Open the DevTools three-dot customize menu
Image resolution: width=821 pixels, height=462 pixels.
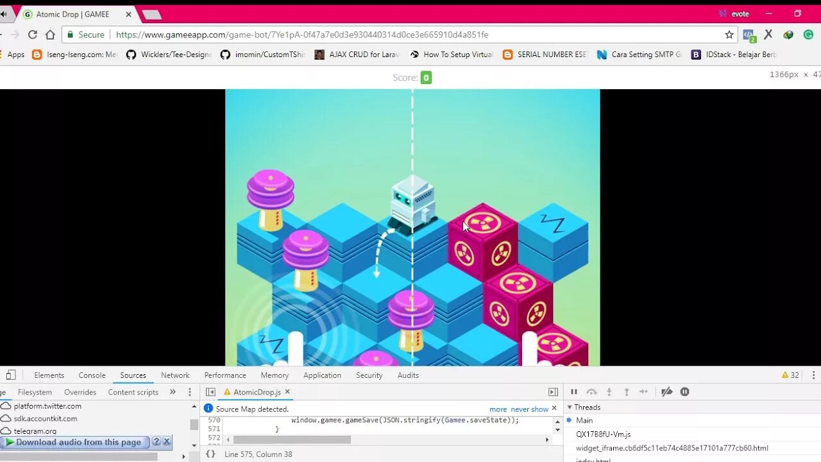[x=813, y=375]
